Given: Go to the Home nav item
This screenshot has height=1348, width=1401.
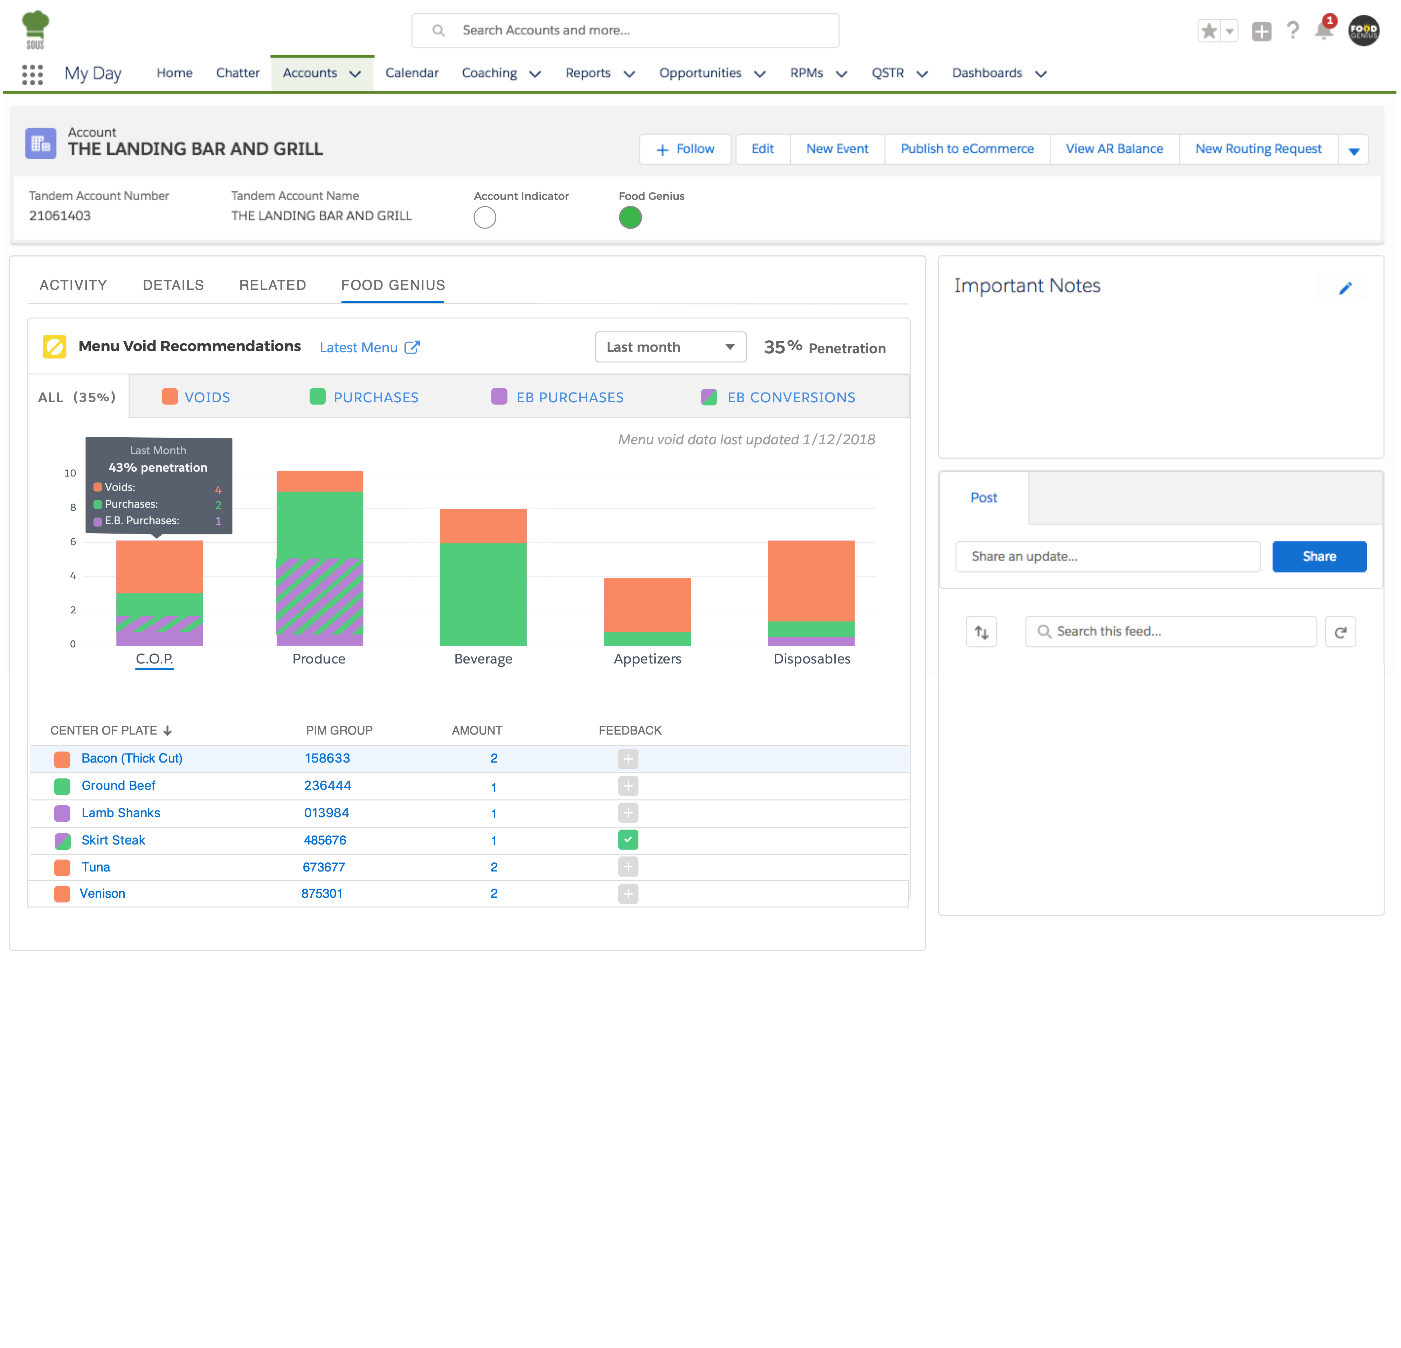Looking at the screenshot, I should point(174,73).
